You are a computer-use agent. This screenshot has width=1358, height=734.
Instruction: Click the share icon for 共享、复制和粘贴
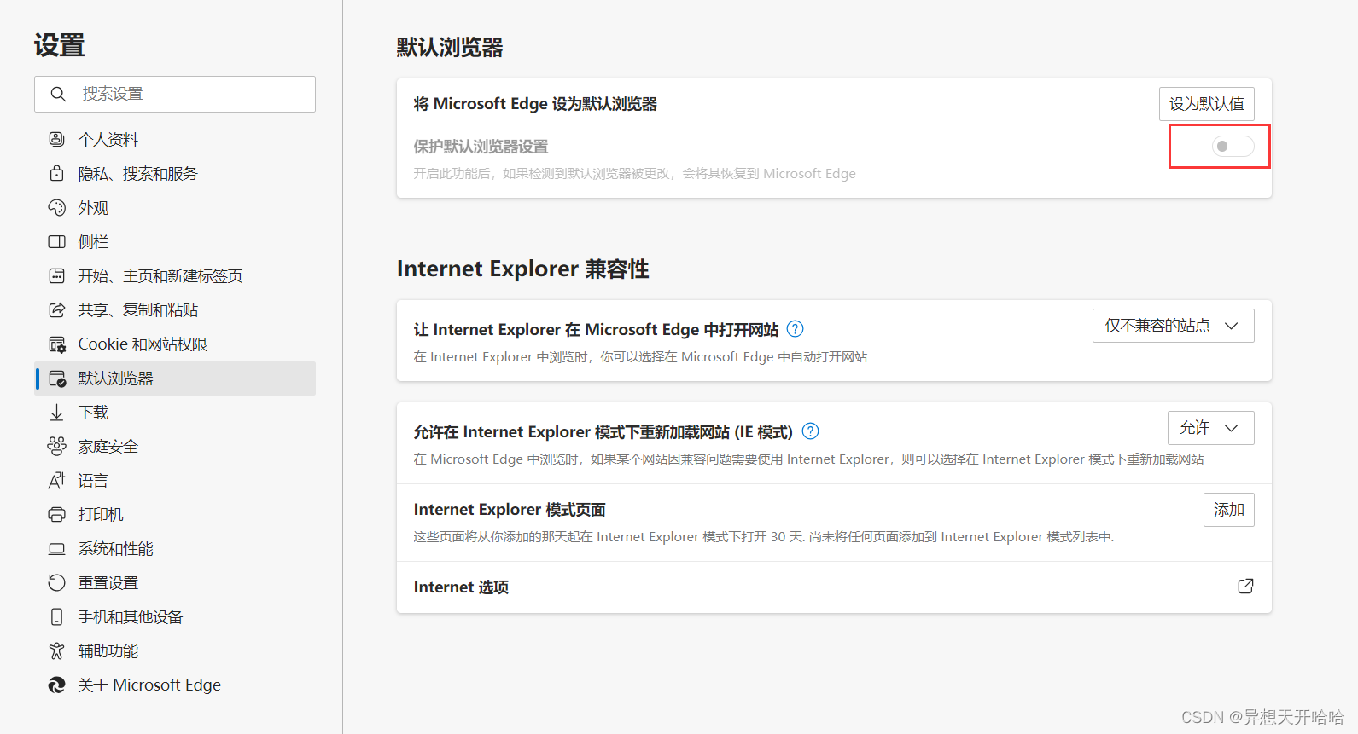coord(56,309)
